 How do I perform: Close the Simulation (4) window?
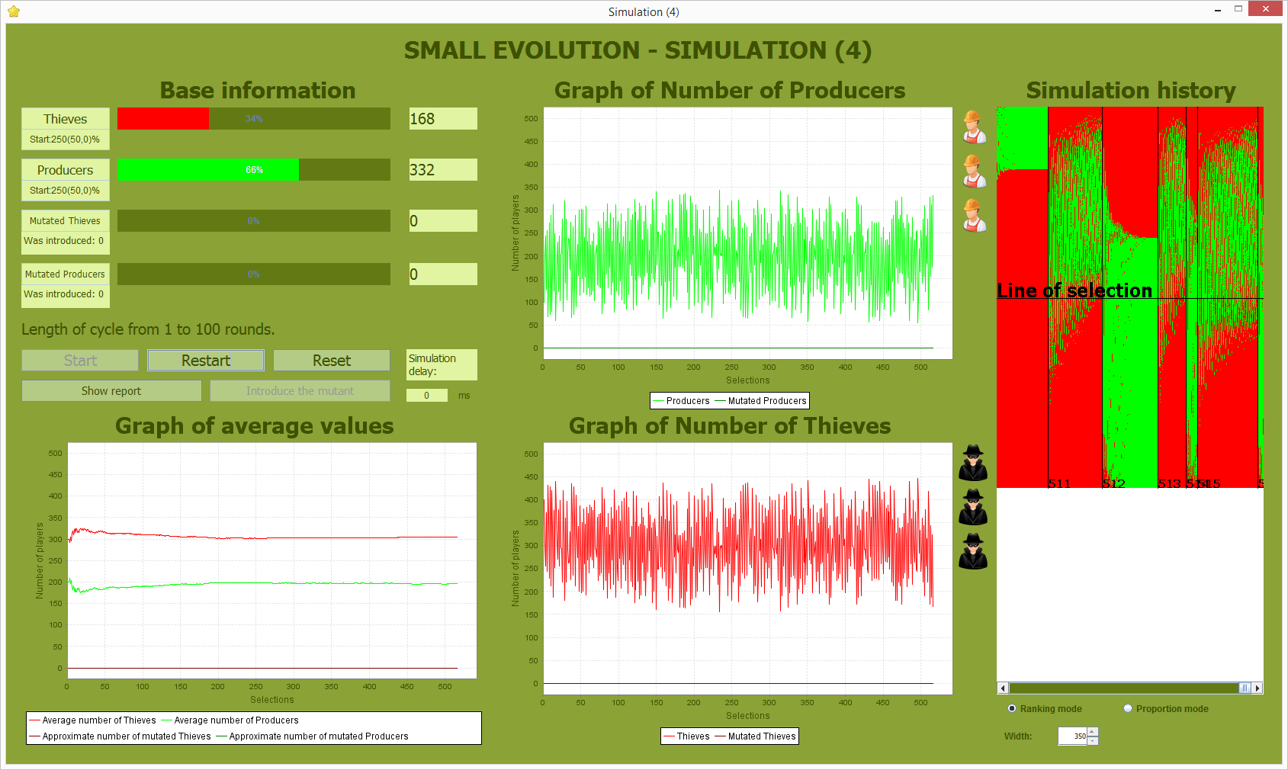point(1266,9)
